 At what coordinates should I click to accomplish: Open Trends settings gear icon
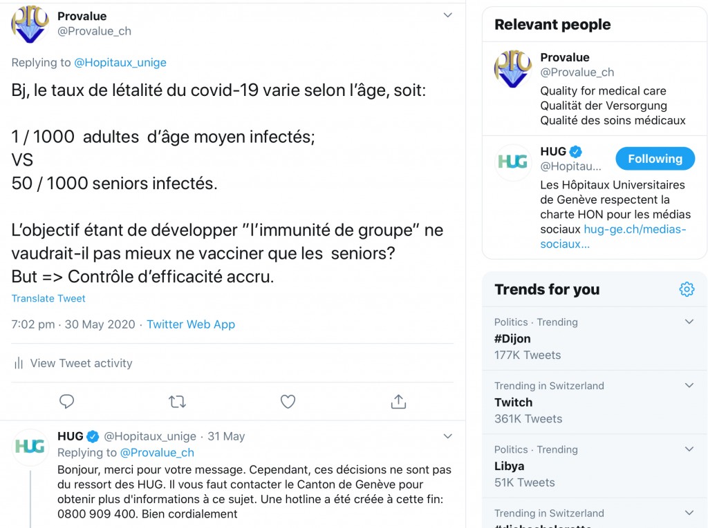(687, 289)
